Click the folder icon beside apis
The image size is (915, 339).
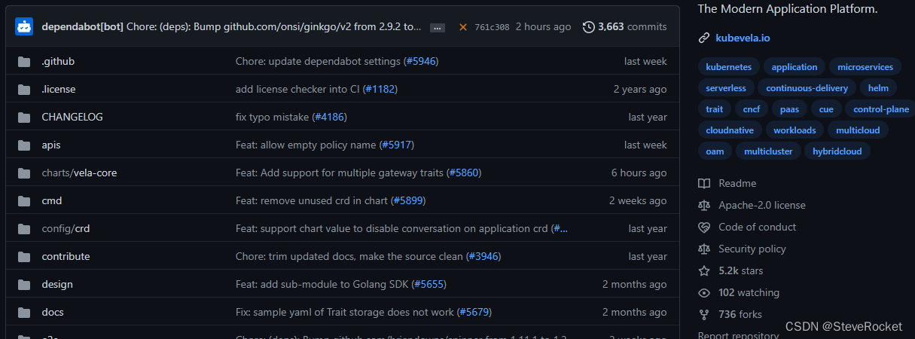tap(24, 145)
